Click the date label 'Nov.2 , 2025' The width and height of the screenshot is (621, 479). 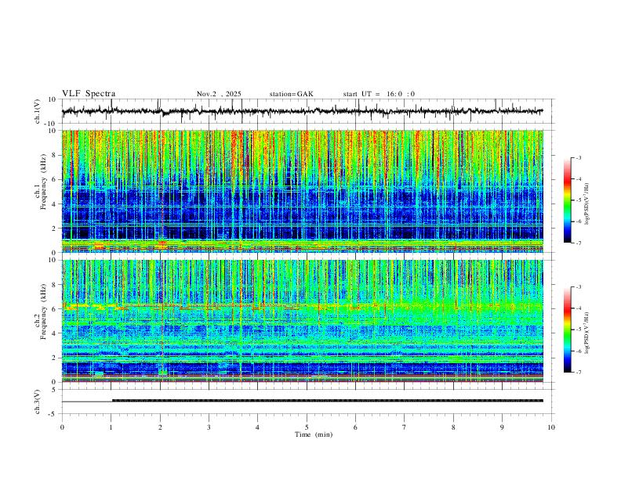(219, 94)
